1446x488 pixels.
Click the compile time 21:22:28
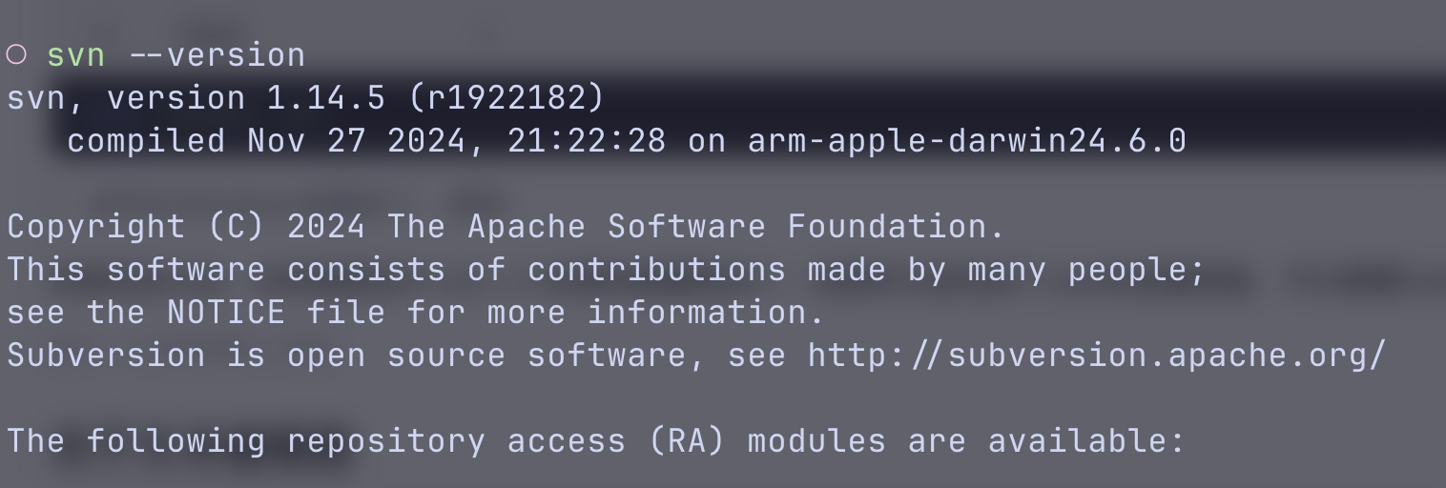point(586,141)
